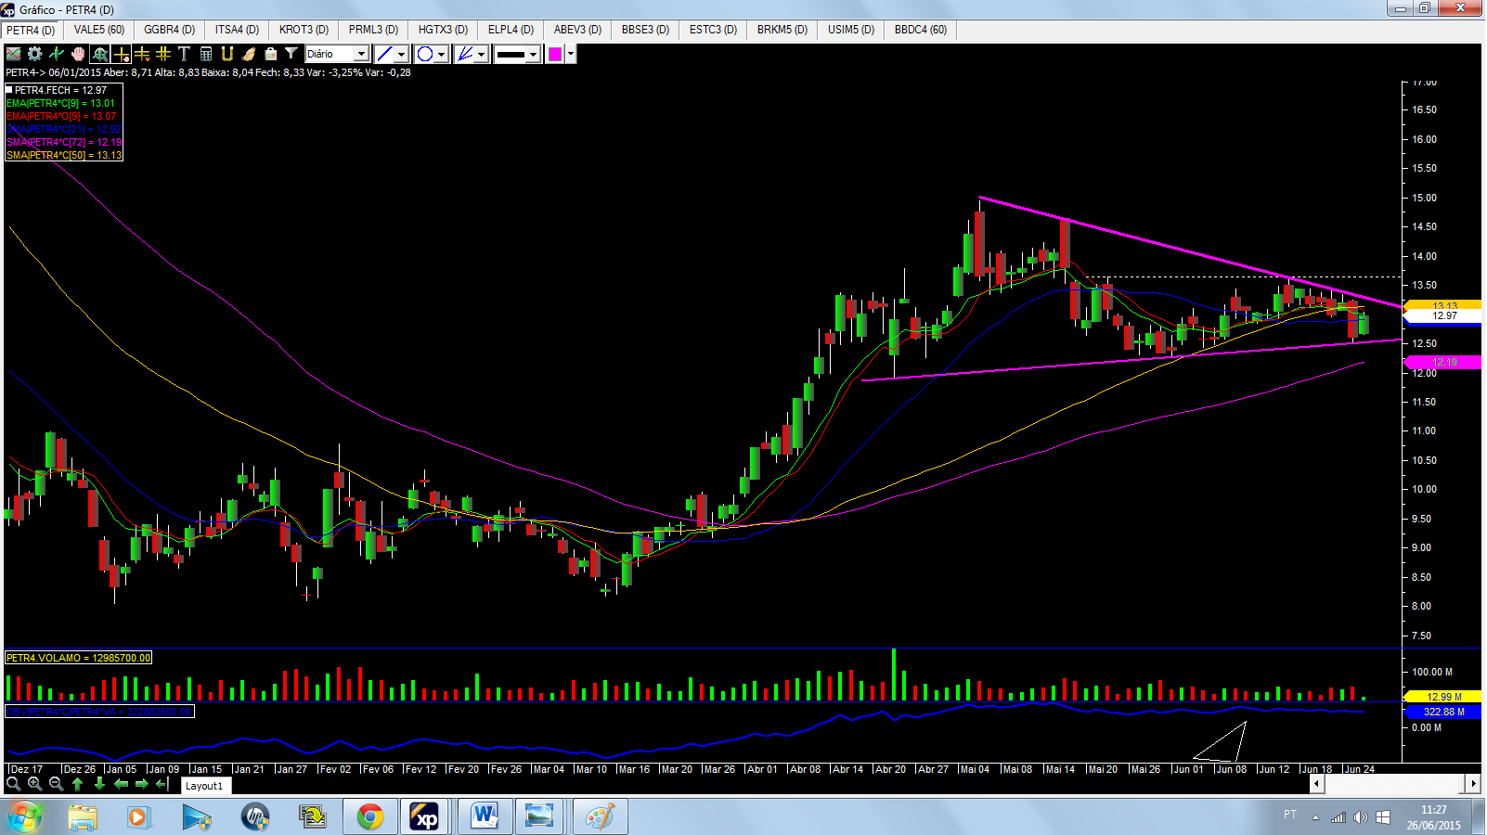Click the magnifier reset zoom icon
1487x835 pixels.
click(13, 784)
